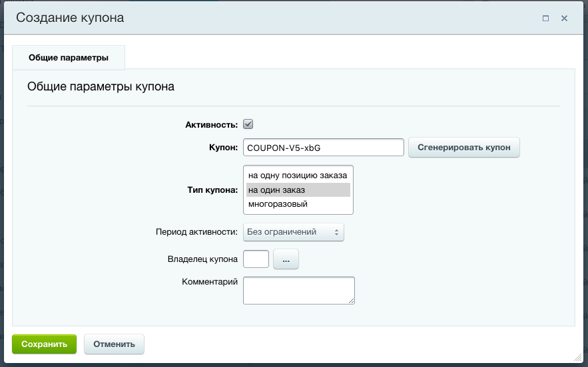Select coupon type на одну позицию заказа
Image resolution: width=588 pixels, height=367 pixels.
click(x=298, y=175)
